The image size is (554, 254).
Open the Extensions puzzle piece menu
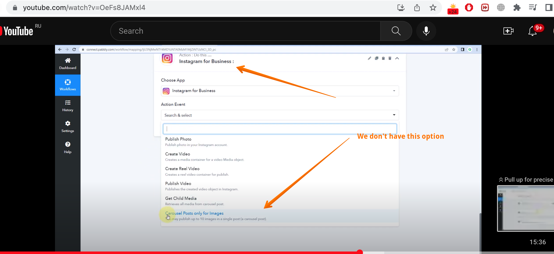point(517,8)
